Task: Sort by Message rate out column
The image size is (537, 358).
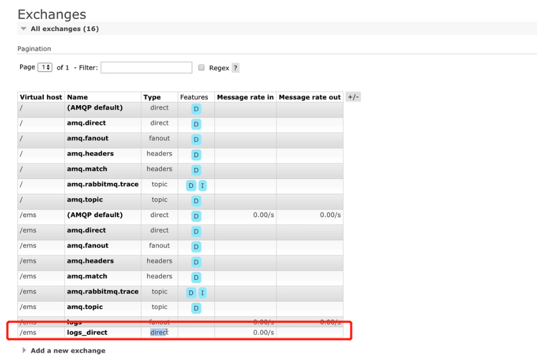Action: pos(309,97)
